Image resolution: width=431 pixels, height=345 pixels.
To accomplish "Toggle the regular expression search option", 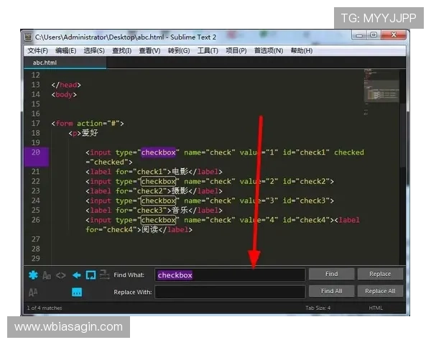I will tap(33, 275).
